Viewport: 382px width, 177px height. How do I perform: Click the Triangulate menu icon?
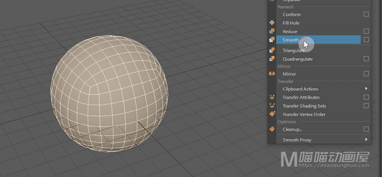pyautogui.click(x=272, y=50)
